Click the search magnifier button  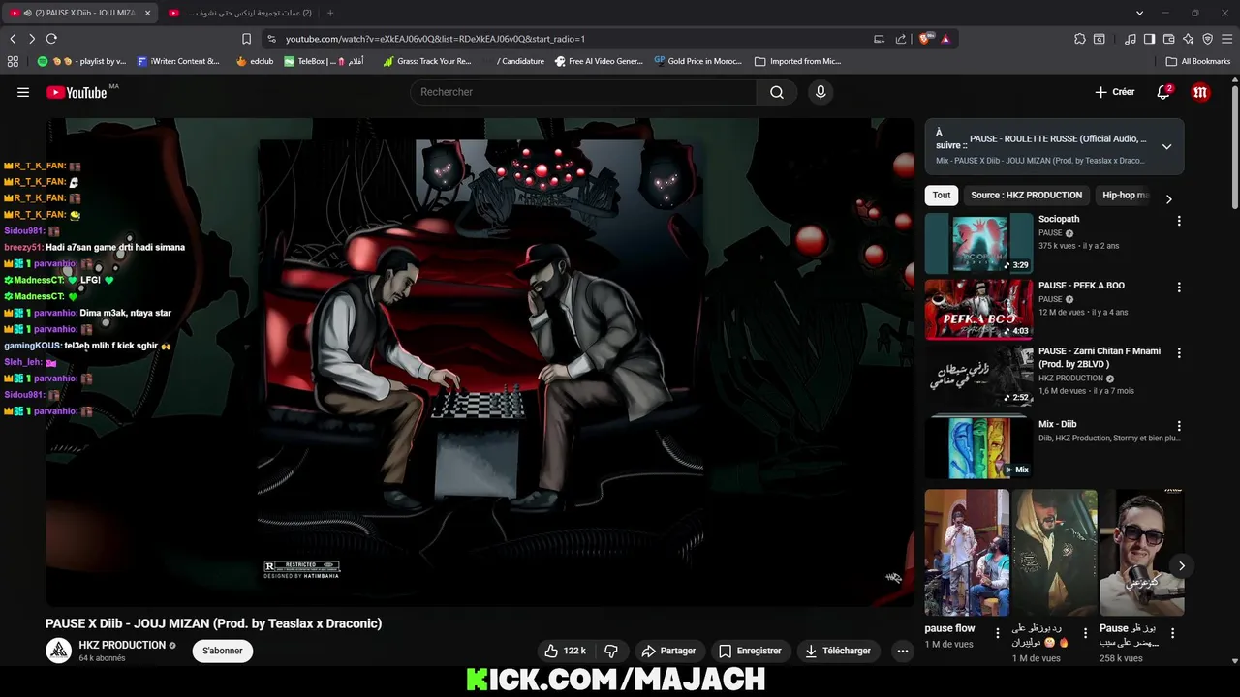tap(777, 92)
